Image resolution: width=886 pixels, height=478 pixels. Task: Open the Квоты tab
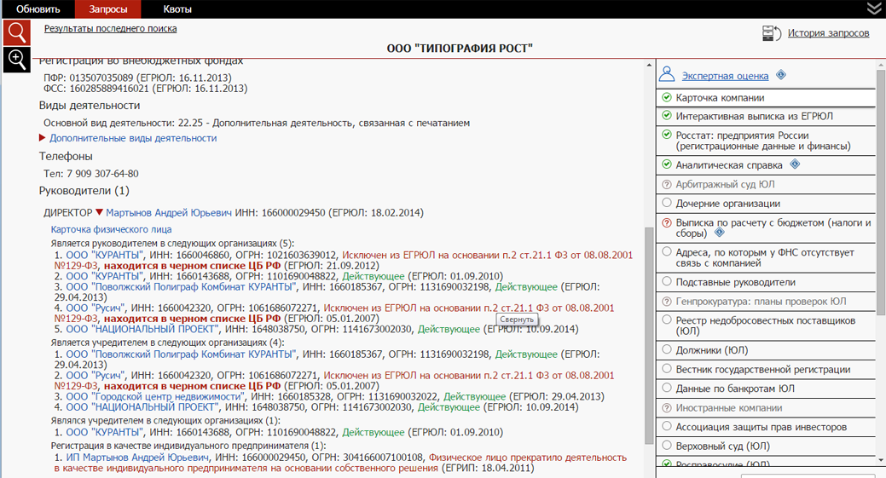[177, 9]
